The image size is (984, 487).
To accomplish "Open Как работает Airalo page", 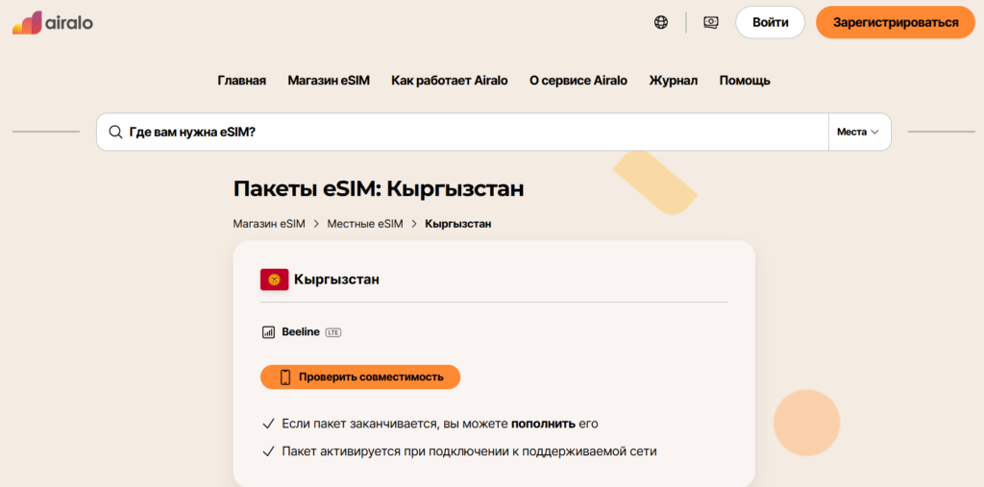I will pos(450,81).
